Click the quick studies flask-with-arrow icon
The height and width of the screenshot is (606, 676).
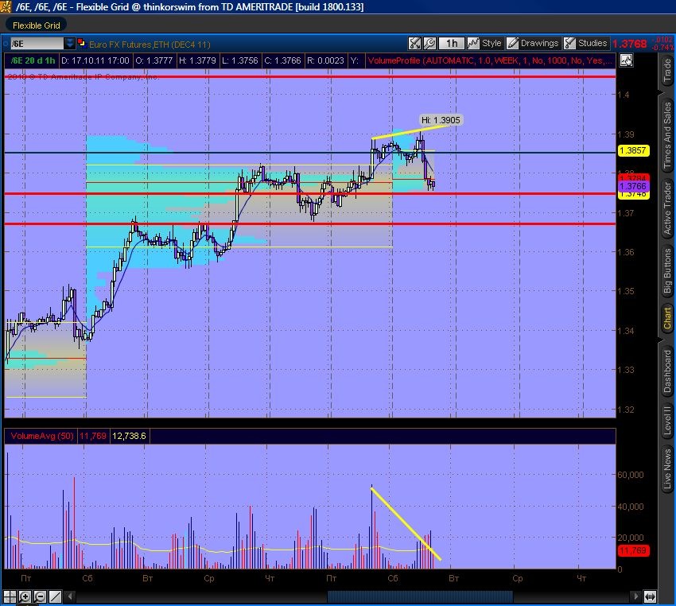[x=414, y=43]
